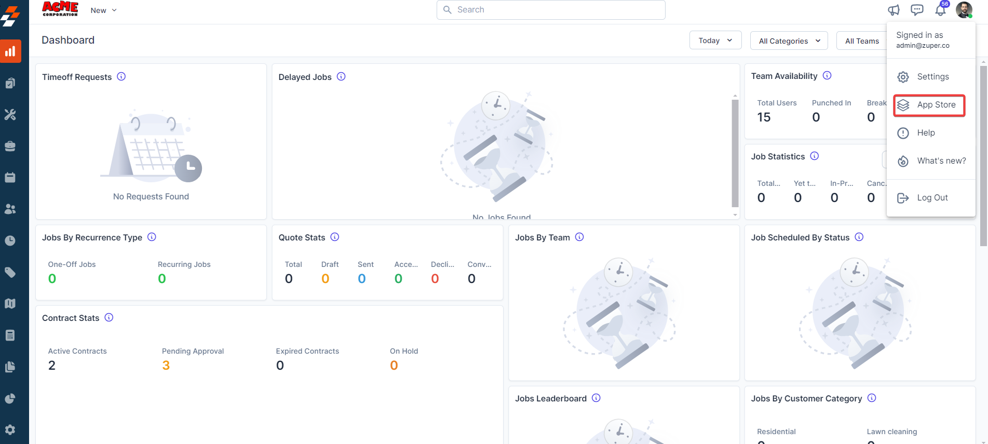Open the calculator icon in the sidebar

pos(10,335)
